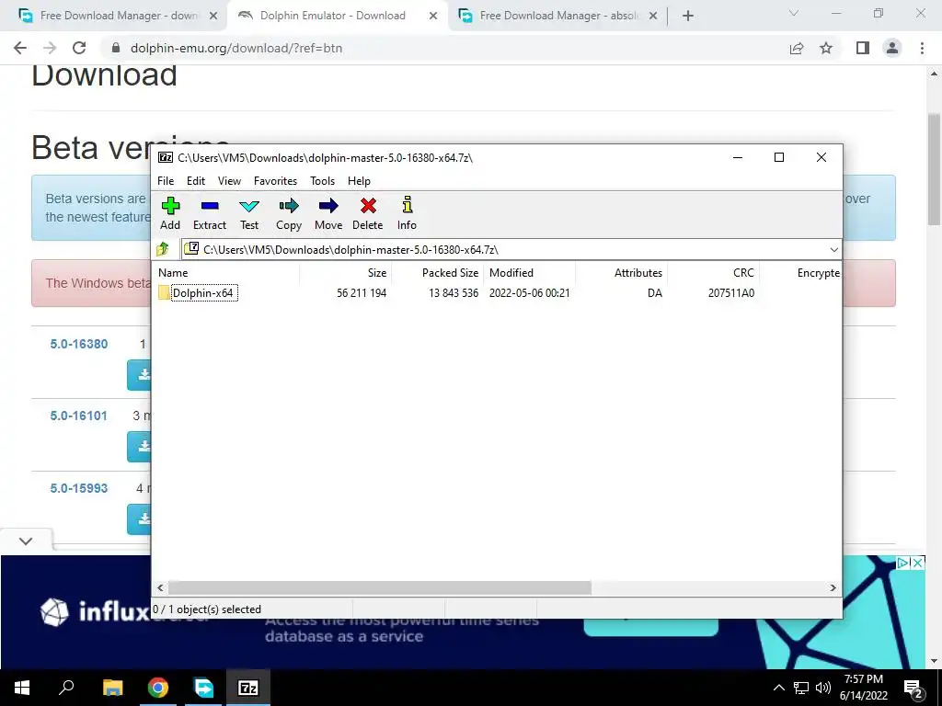
Task: Sort by the CRC column header
Action: tap(713, 272)
